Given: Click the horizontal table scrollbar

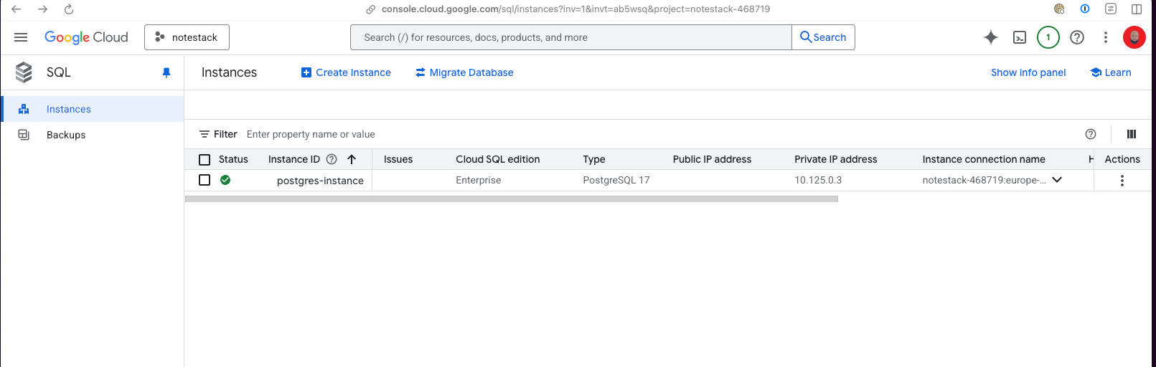Looking at the screenshot, I should 512,199.
